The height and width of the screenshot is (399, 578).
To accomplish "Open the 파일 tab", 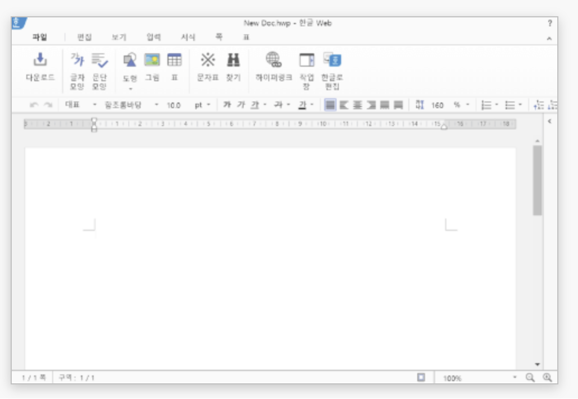I will point(39,37).
